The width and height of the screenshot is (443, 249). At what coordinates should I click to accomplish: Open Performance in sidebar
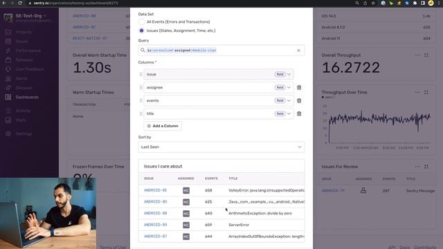[x=28, y=50]
